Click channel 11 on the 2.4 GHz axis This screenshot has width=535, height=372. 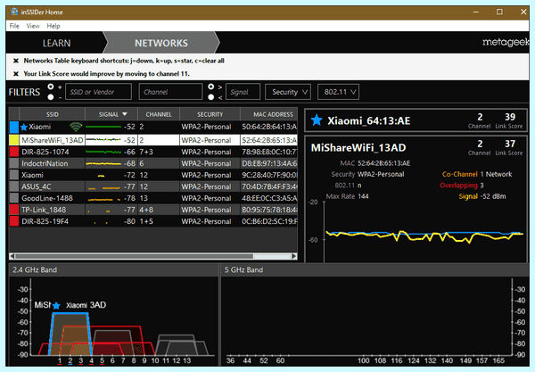pyautogui.click(x=166, y=360)
